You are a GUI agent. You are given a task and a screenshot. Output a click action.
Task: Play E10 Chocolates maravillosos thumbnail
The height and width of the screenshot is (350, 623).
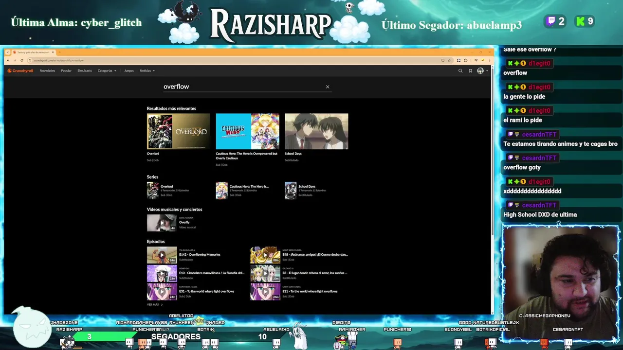coord(162,274)
